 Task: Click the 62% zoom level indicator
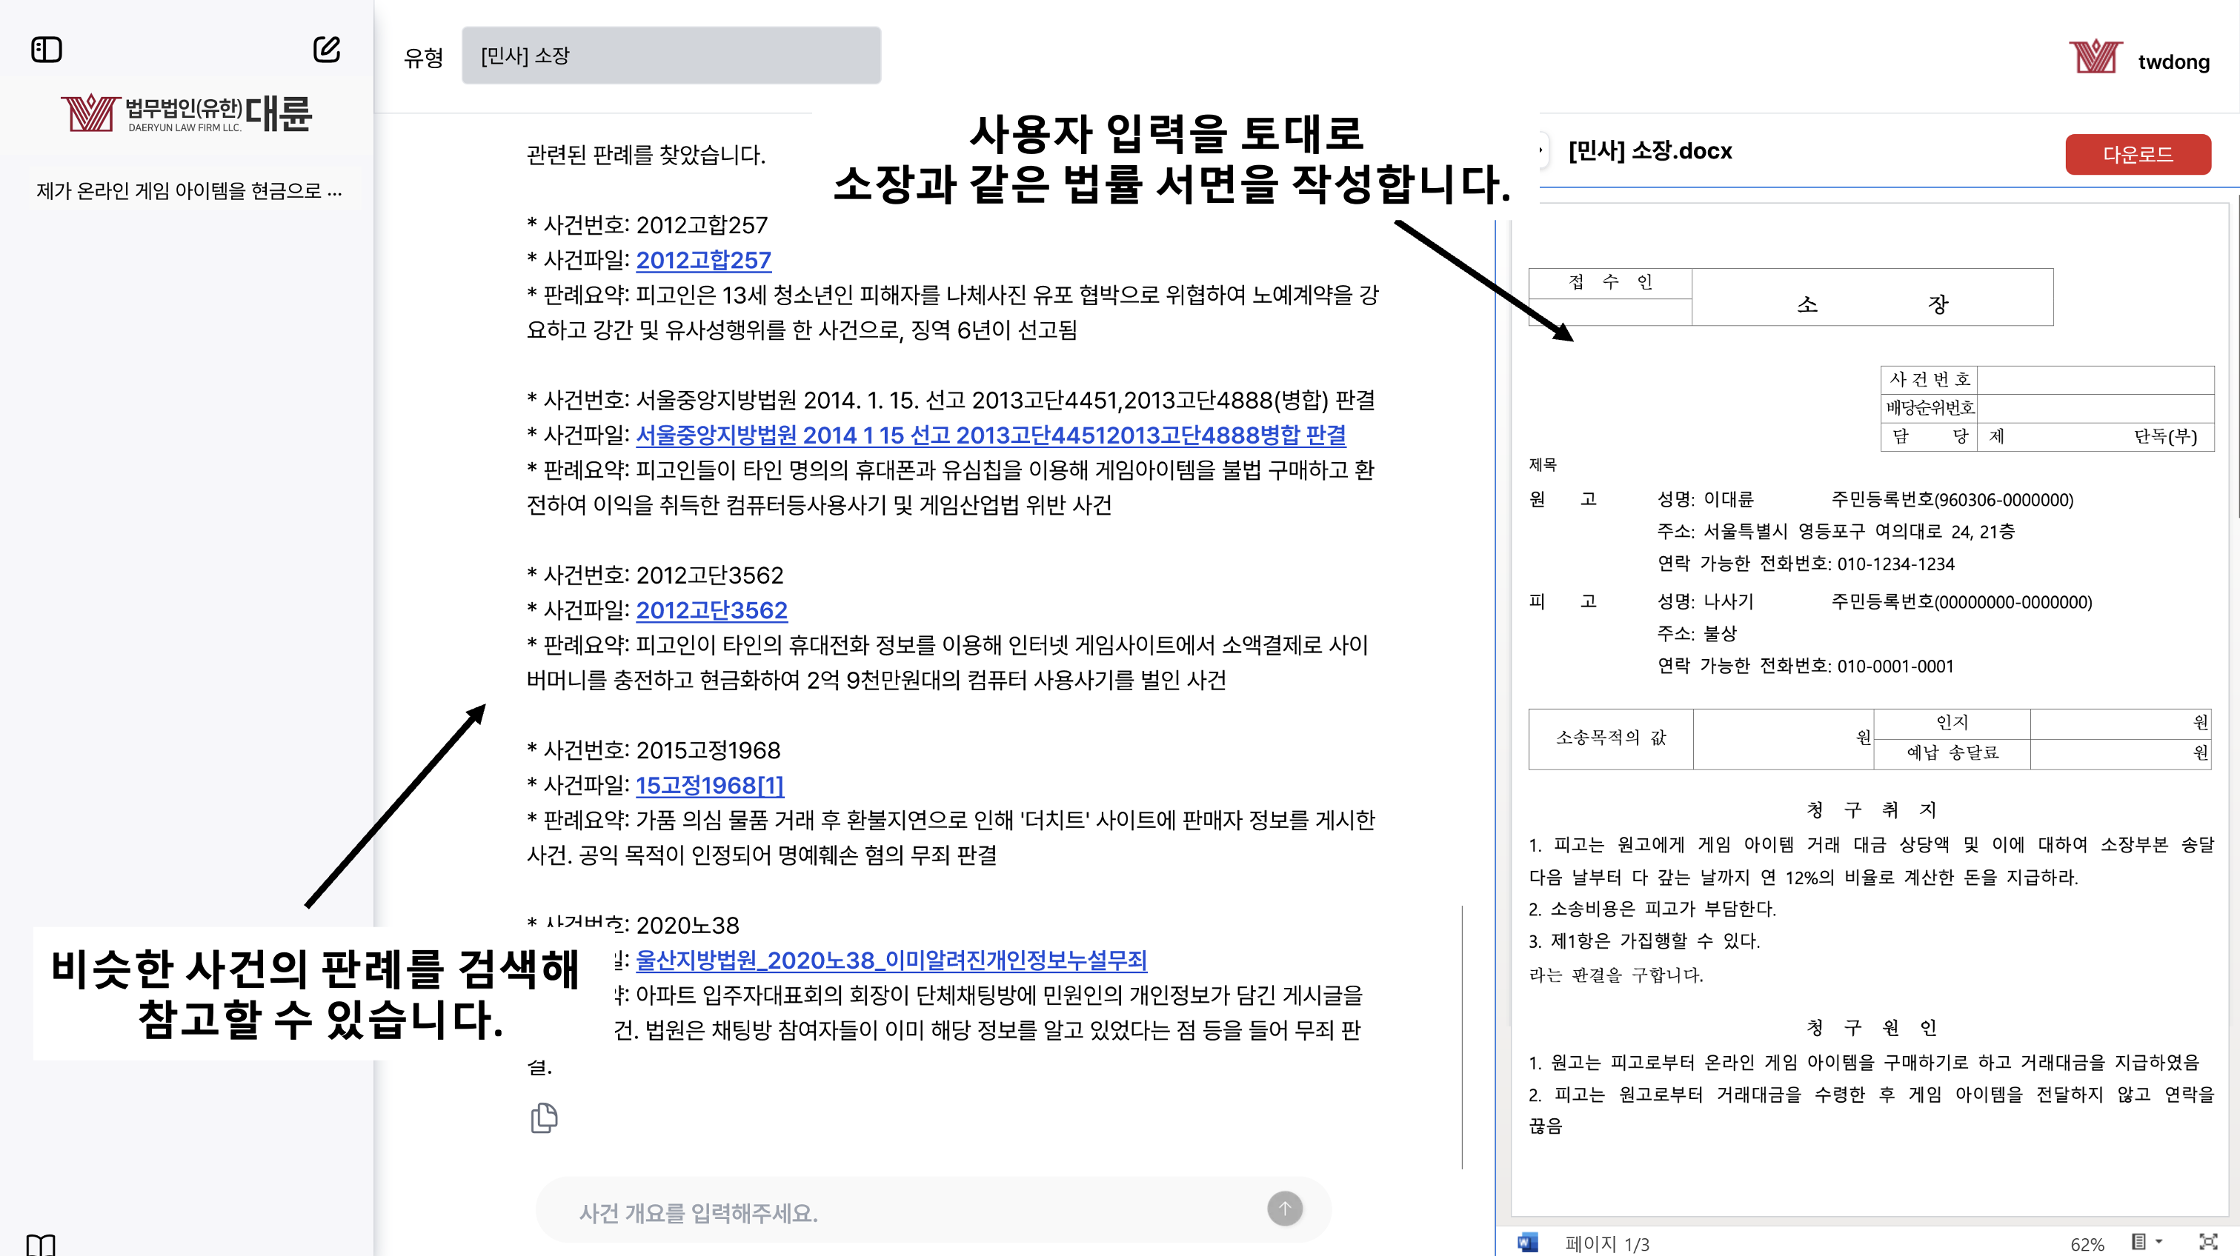pos(2087,1244)
